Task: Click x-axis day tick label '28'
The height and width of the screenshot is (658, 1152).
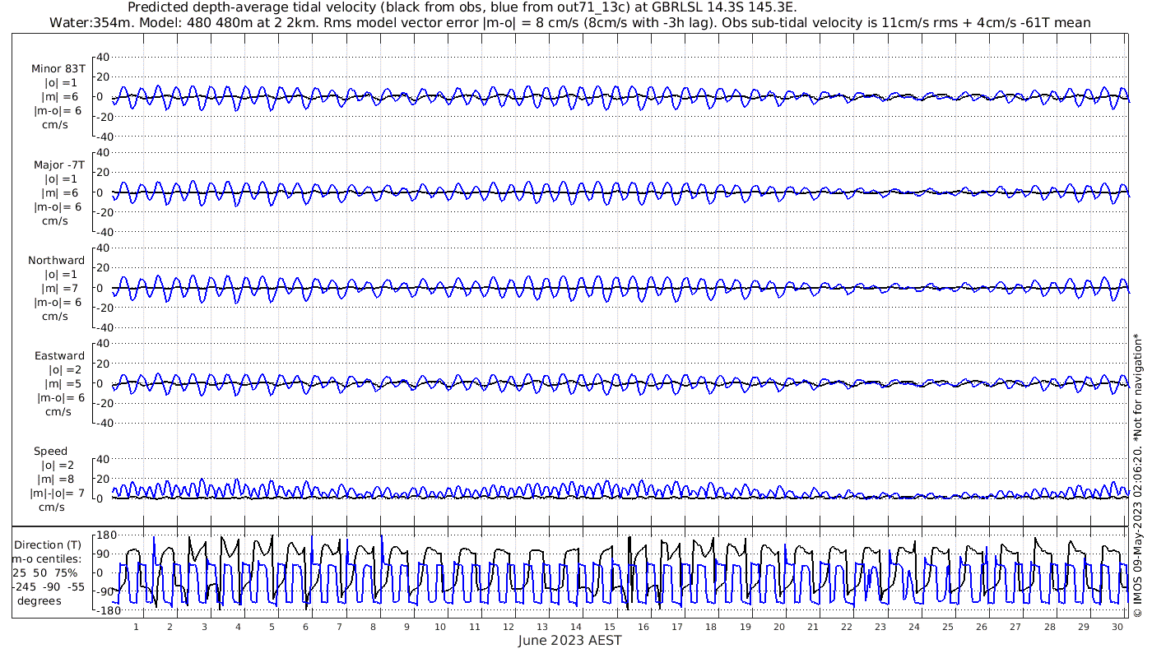Action: pos(1049,626)
